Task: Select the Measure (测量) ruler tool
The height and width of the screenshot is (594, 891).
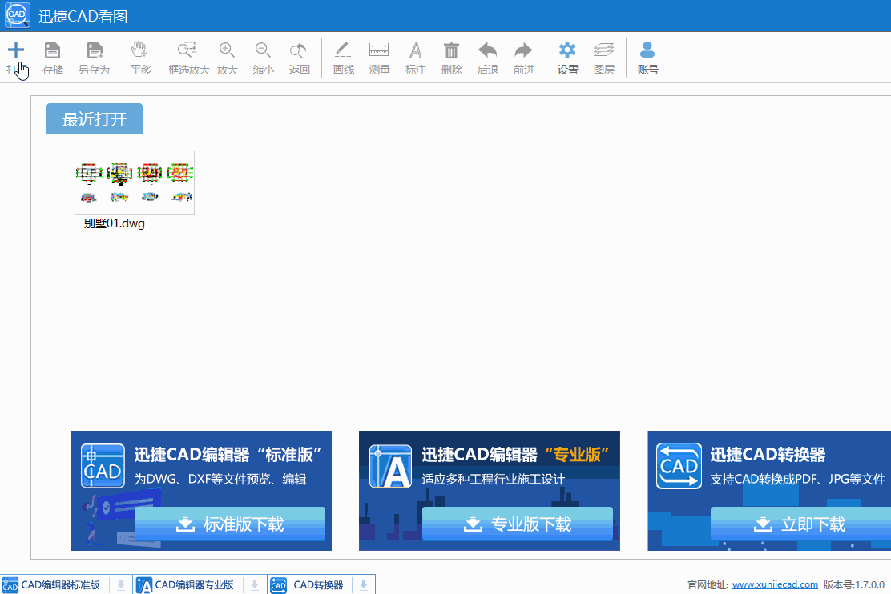Action: pos(379,50)
